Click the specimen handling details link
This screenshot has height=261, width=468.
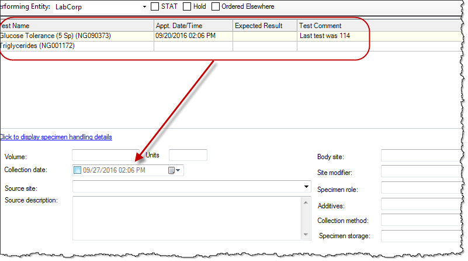56,137
